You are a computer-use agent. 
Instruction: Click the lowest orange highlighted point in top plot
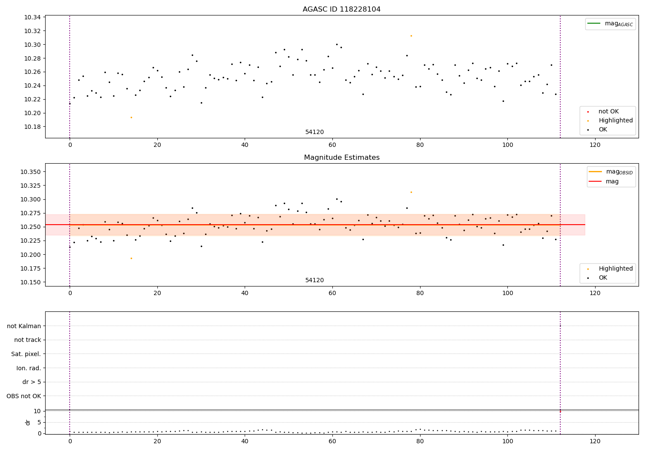point(131,117)
